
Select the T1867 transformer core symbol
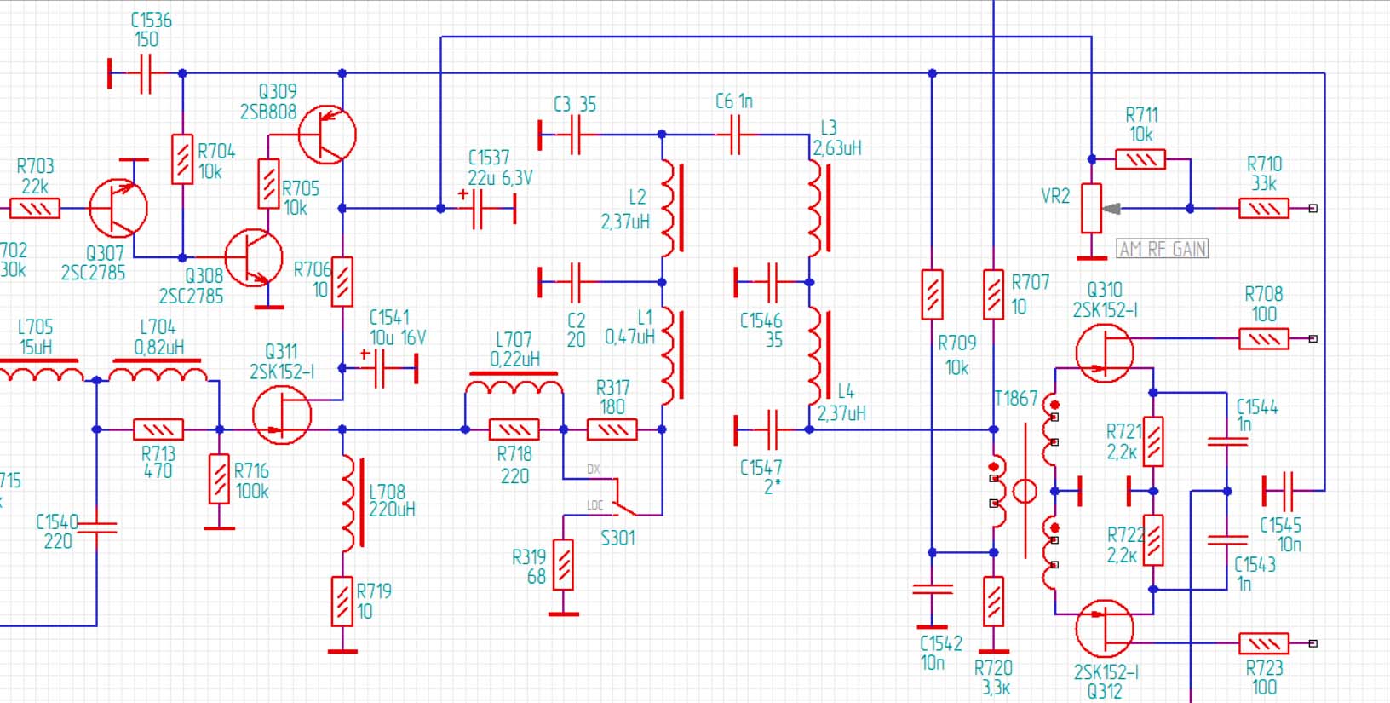coord(1025,491)
